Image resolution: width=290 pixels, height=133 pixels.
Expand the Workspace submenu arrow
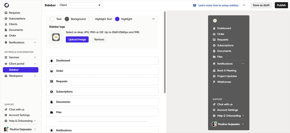coord(35,76)
